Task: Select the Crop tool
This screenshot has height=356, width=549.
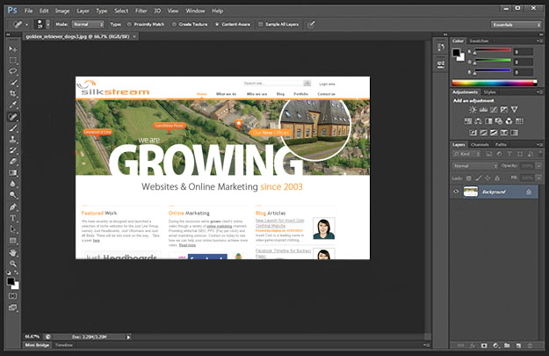Action: [12, 93]
